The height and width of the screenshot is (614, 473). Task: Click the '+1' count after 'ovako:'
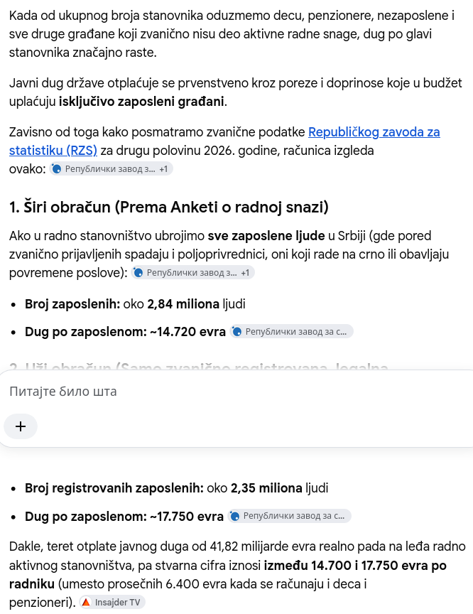[163, 168]
